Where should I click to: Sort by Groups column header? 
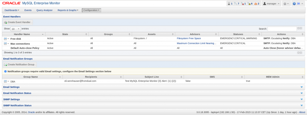click(110, 34)
